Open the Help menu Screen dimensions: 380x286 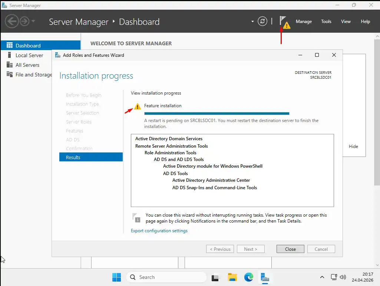click(365, 22)
